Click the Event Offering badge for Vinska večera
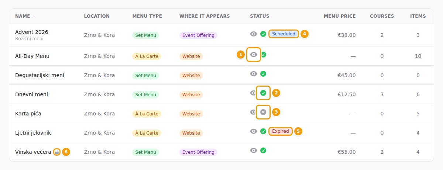 point(198,152)
